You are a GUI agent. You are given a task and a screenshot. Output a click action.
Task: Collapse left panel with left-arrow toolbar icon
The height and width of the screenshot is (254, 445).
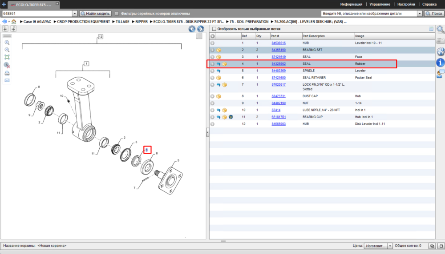point(5,28)
